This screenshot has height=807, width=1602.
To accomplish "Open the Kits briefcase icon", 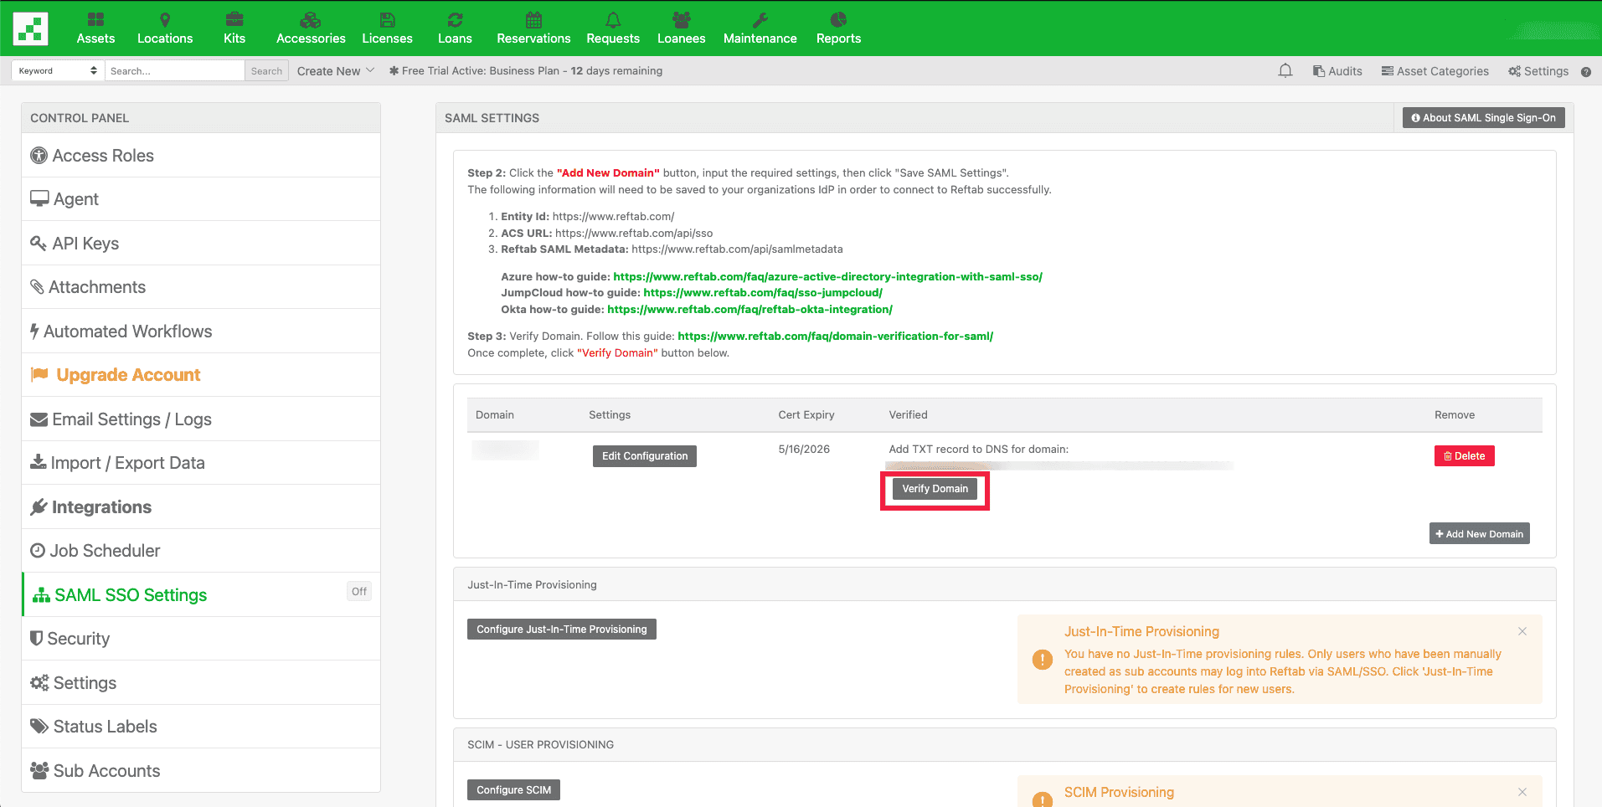I will 234,19.
